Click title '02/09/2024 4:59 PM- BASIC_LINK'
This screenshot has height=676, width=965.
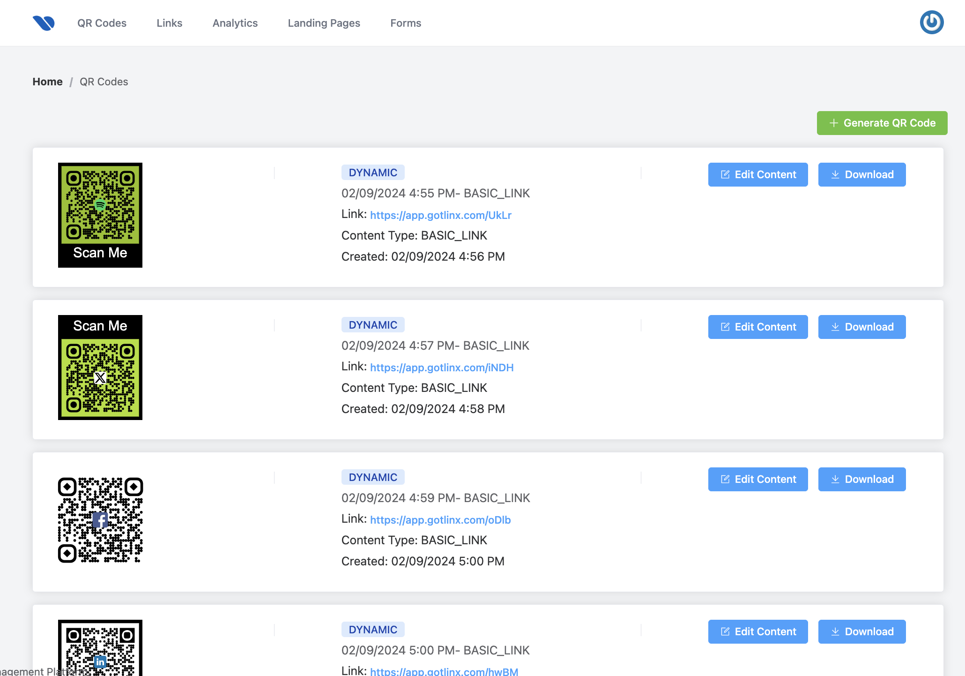[436, 498]
